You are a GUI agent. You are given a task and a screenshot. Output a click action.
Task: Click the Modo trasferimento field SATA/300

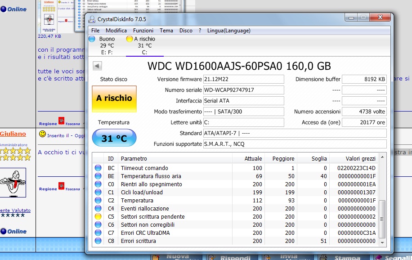(x=244, y=112)
